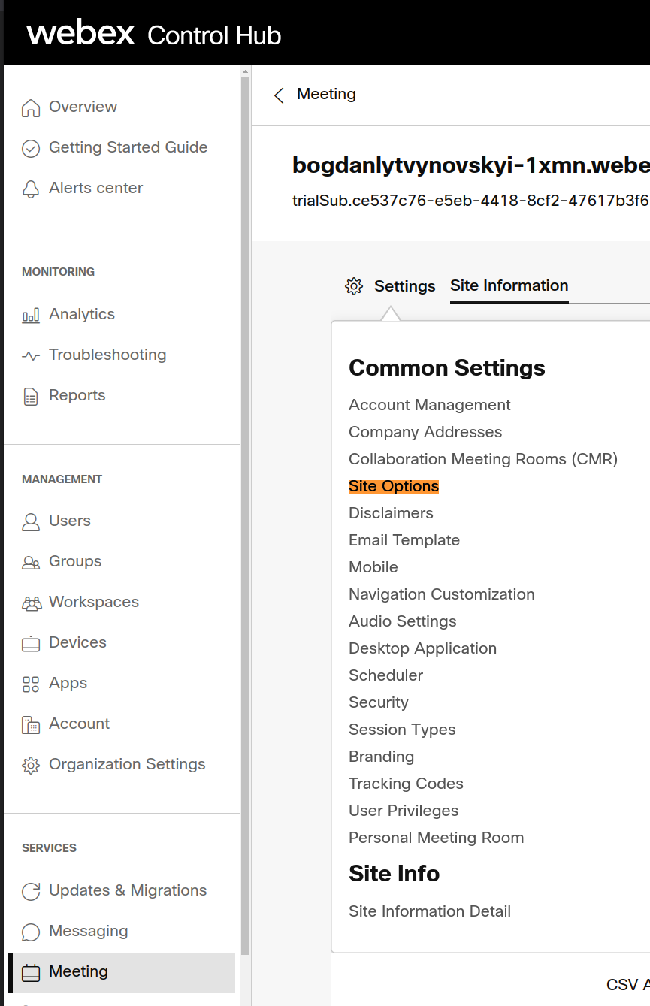650x1006 pixels.
Task: Select the Devices icon in sidebar
Action: 30,642
